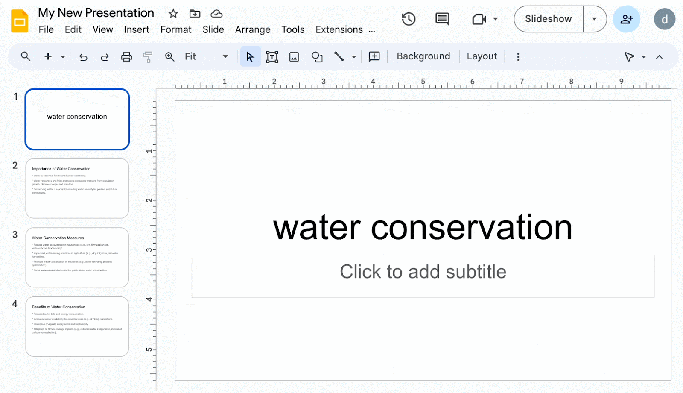
Task: Select slide 3 Water Conservation Measures thumbnail
Action: (x=77, y=257)
